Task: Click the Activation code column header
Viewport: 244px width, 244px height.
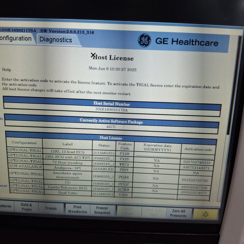Action: pyautogui.click(x=198, y=150)
